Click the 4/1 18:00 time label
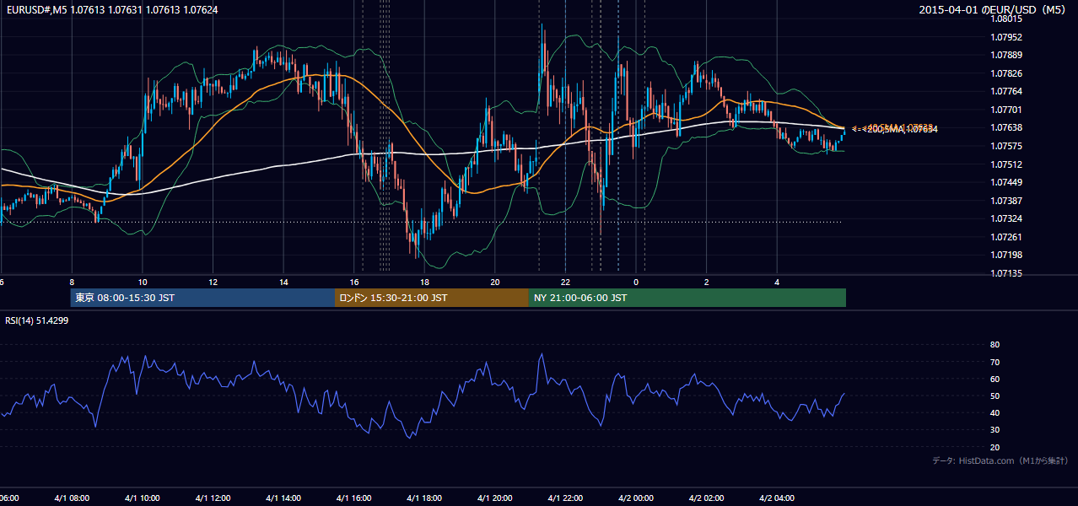Viewport: 1078px width, 506px height. 424,498
